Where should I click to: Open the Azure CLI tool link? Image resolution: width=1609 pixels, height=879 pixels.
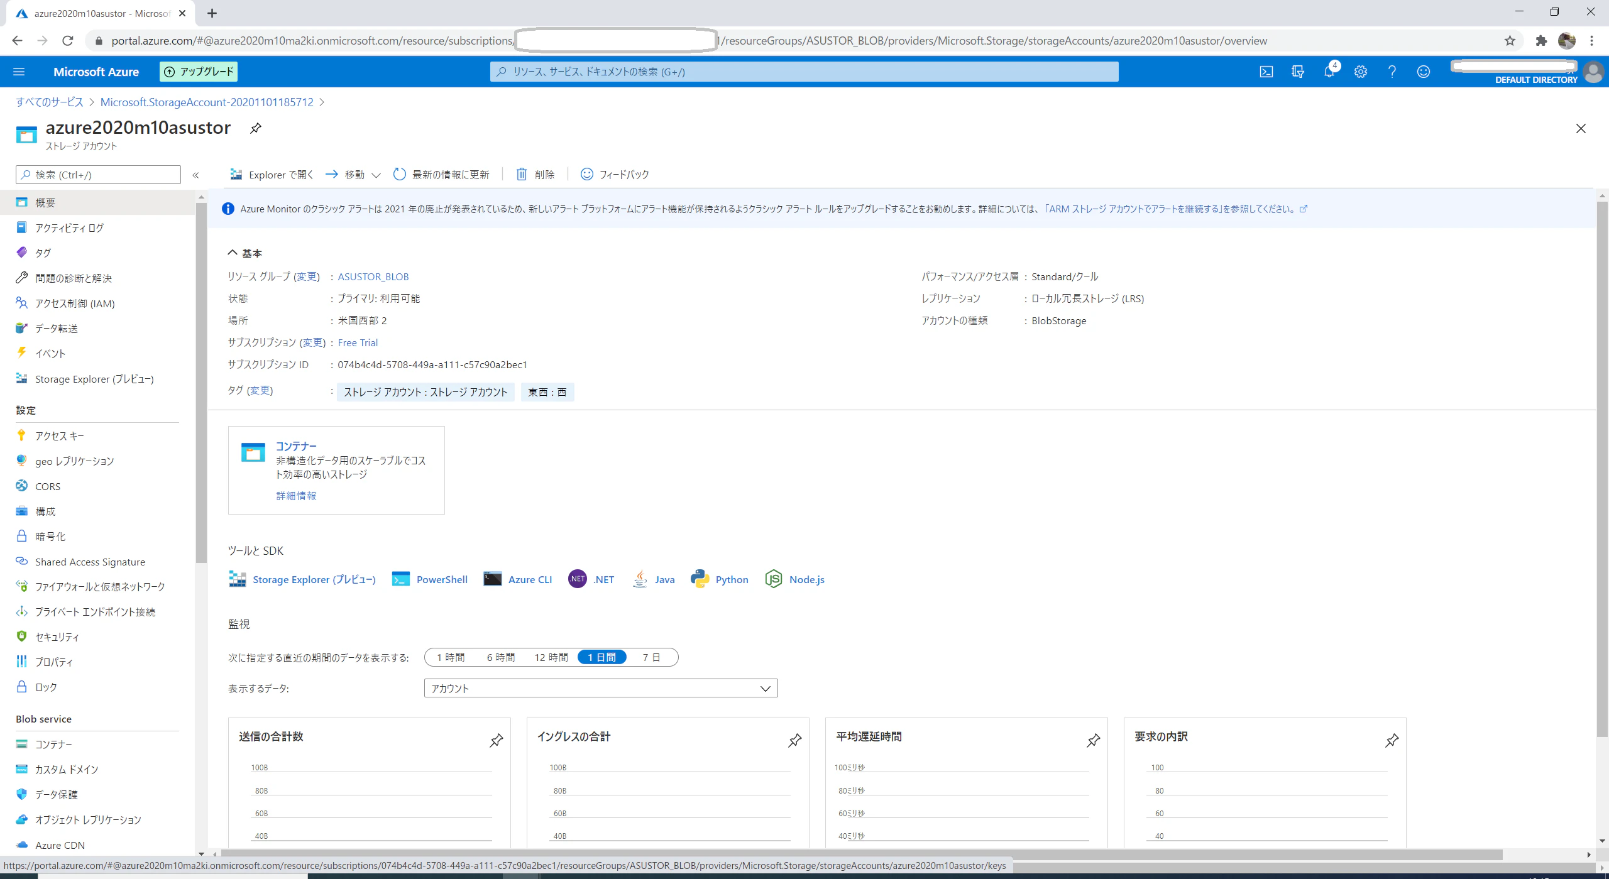[518, 579]
